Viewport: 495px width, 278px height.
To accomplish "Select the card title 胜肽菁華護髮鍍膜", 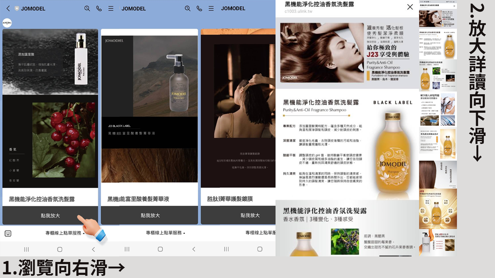I will pos(230,199).
